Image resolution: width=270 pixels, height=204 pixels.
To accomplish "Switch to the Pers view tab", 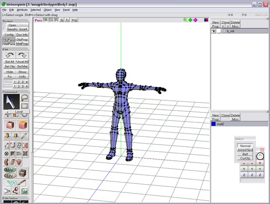I will [38, 20].
